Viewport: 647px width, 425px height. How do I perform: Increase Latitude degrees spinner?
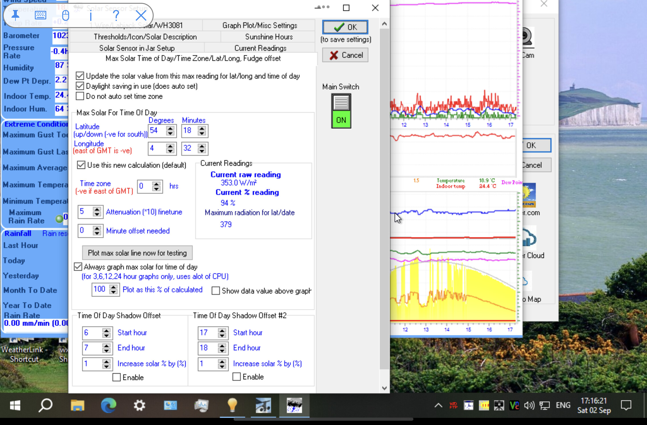(x=170, y=128)
